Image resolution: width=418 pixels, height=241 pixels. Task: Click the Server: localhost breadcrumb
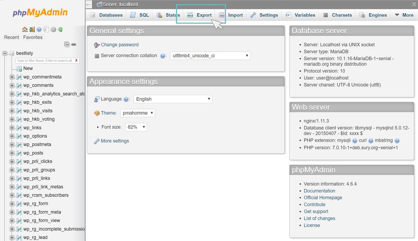click(x=121, y=5)
